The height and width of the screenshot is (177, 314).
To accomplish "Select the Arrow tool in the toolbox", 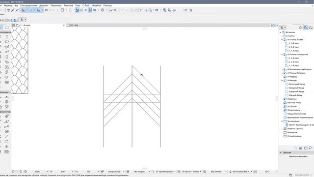I will point(1,28).
